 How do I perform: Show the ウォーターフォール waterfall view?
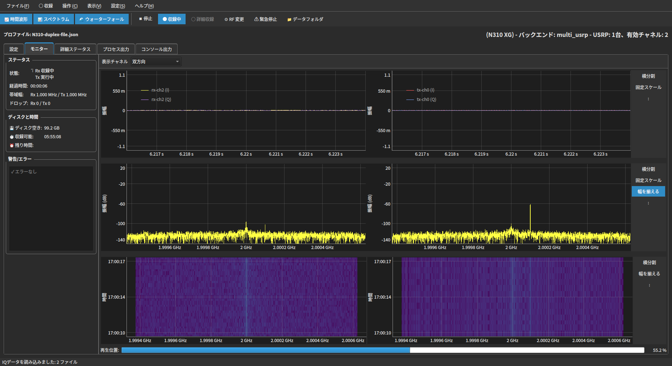click(x=102, y=19)
